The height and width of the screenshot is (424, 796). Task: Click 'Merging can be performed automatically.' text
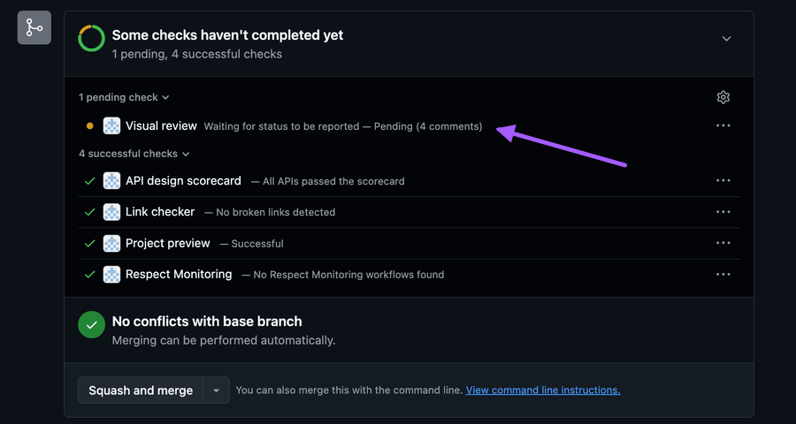[x=224, y=340]
